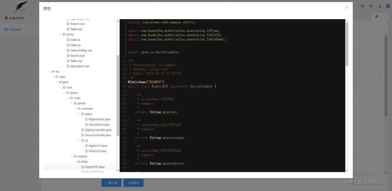
Task: Collapse the controller folder arrow
Action: [x=75, y=109]
